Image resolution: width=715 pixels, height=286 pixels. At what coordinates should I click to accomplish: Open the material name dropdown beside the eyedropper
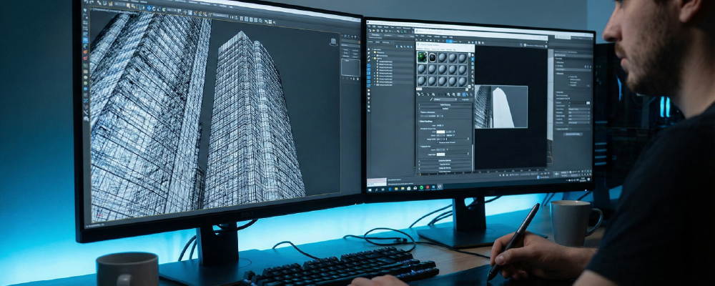(445, 99)
